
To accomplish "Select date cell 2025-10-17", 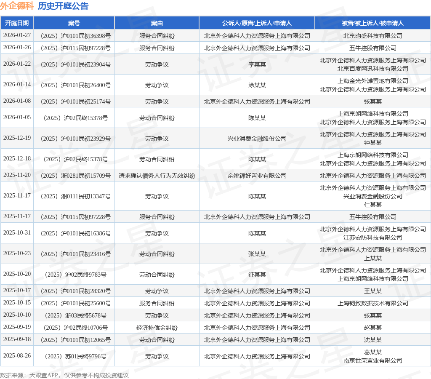I will pos(17,291).
